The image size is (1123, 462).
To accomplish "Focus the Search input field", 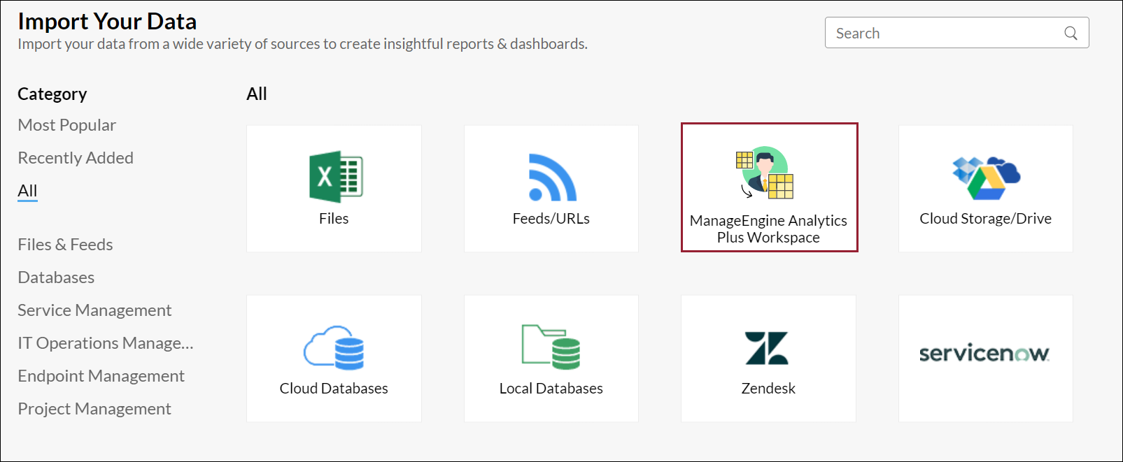I will click(x=956, y=33).
